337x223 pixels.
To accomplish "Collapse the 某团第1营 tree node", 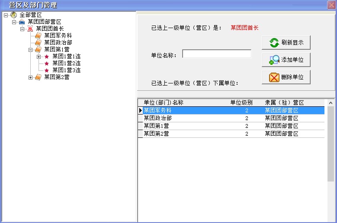I will [x=31, y=50].
